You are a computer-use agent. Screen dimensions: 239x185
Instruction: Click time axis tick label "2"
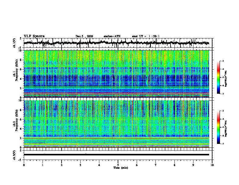point(62,165)
